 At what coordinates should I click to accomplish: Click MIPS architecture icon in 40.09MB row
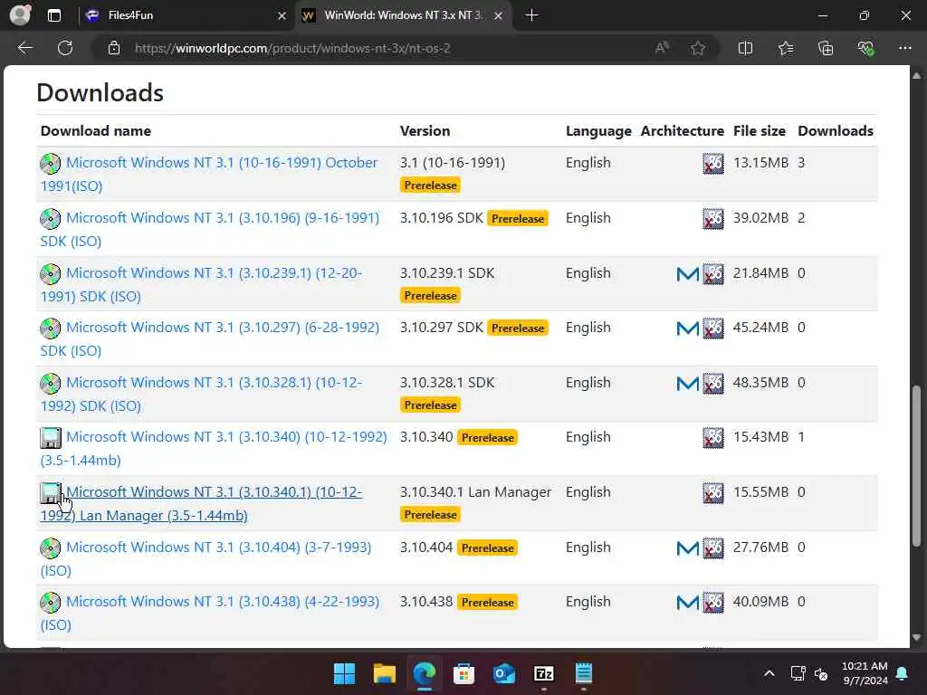(688, 602)
